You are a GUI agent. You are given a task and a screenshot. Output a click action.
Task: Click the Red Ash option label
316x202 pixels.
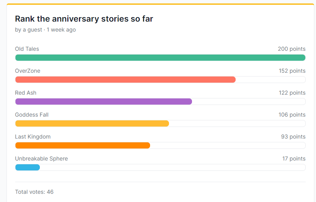pyautogui.click(x=25, y=93)
